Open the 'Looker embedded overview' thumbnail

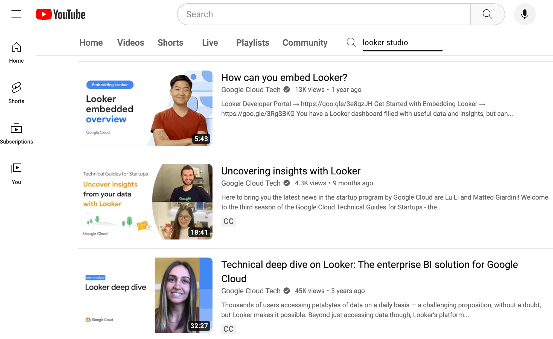145,108
